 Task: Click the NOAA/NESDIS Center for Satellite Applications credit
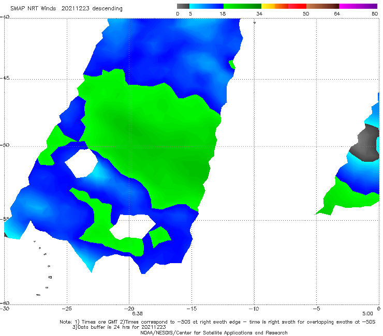click(x=214, y=332)
